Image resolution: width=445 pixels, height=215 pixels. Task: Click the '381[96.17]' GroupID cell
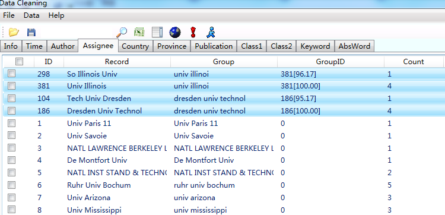coord(298,74)
